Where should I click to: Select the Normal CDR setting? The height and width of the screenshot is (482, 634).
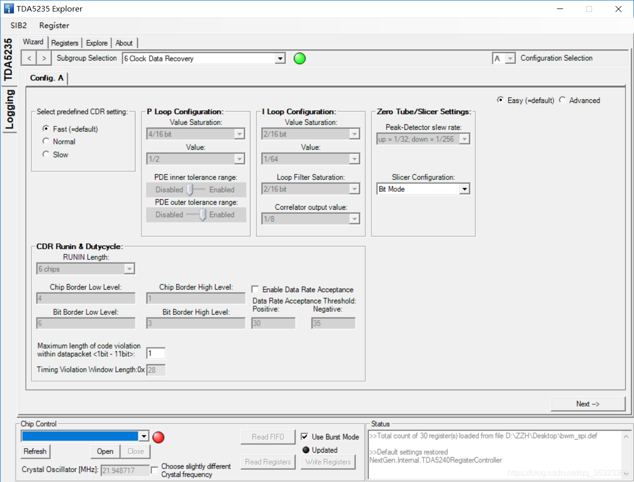click(46, 141)
